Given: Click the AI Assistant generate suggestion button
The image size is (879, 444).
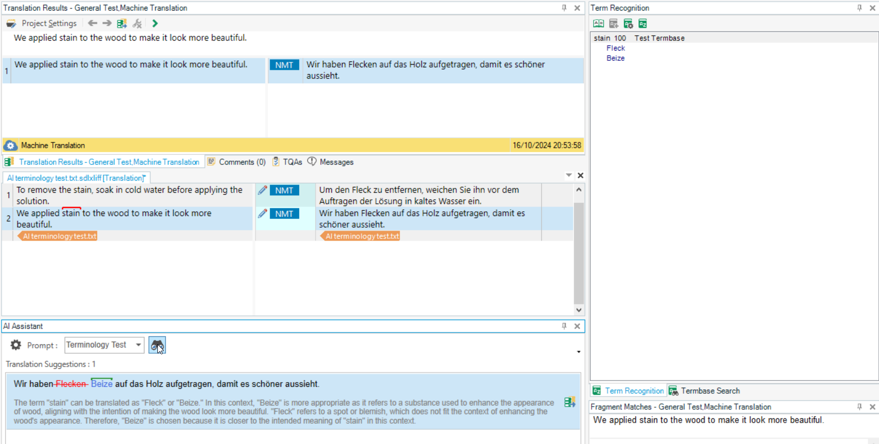Looking at the screenshot, I should (157, 345).
